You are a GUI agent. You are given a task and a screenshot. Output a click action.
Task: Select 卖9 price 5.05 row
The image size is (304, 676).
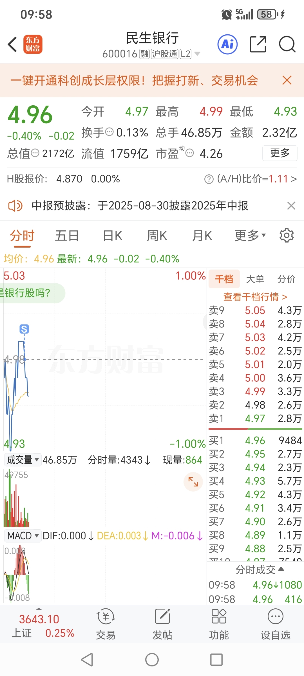pyautogui.click(x=255, y=310)
